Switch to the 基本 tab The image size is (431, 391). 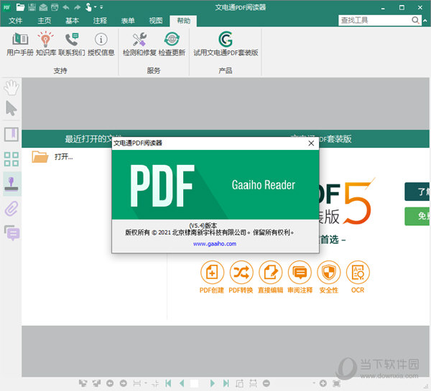click(x=72, y=21)
